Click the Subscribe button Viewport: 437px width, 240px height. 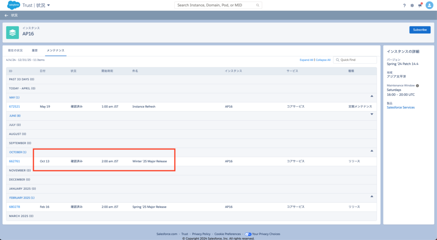pos(420,30)
